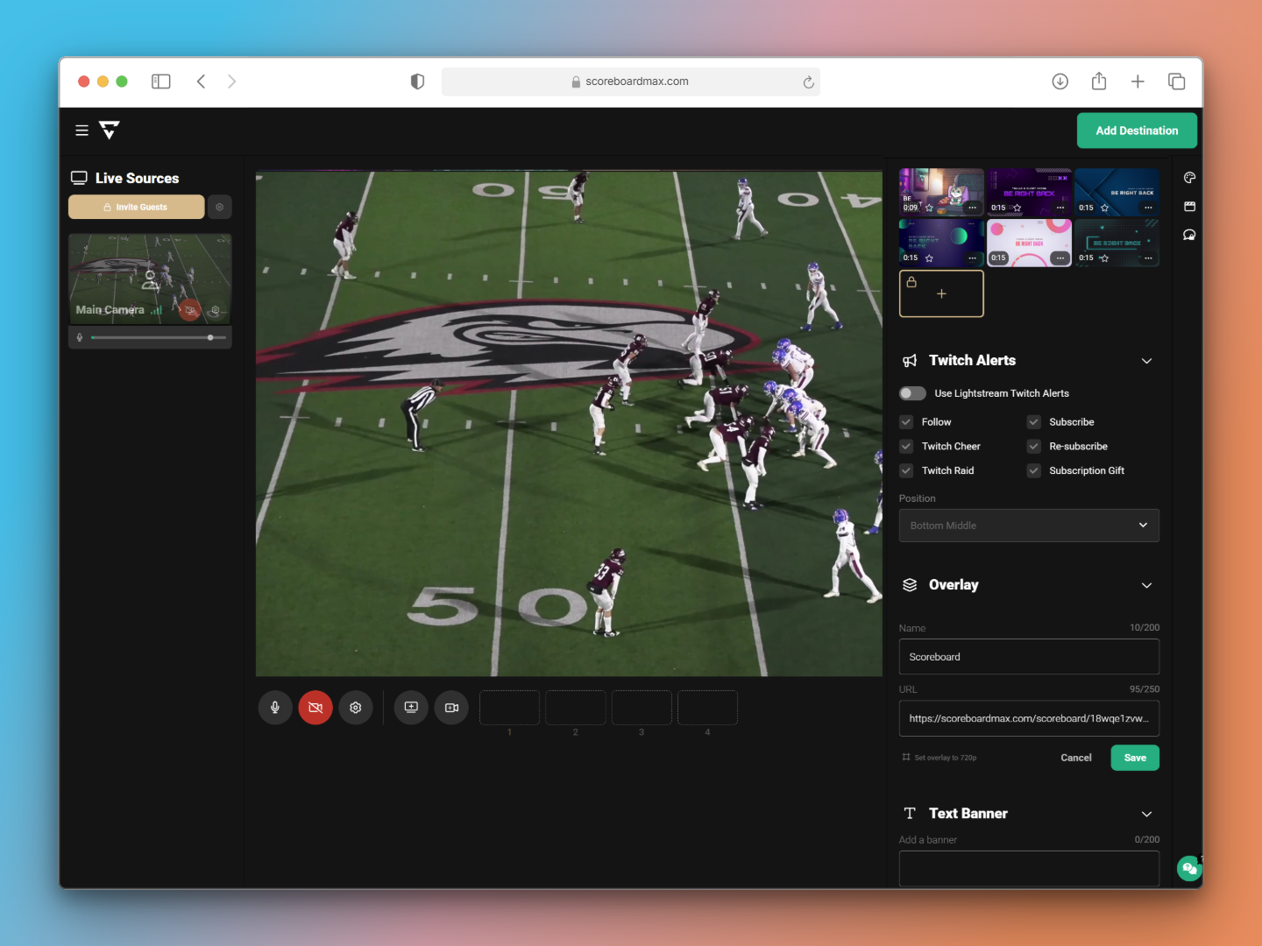
Task: Go back in Safari
Action: (x=202, y=81)
